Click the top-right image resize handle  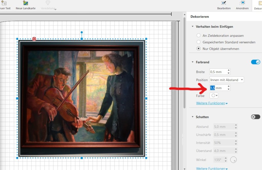click(146, 39)
